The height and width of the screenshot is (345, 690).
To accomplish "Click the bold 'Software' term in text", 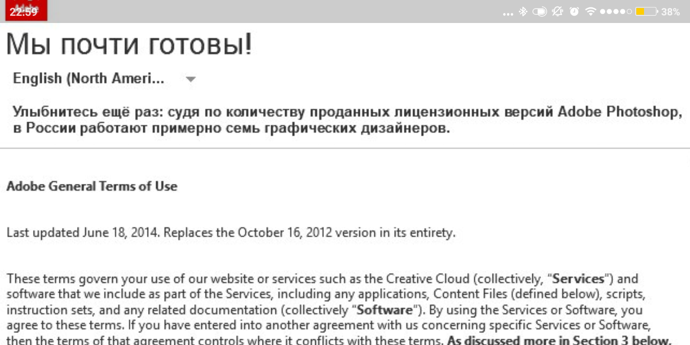I will coord(385,310).
